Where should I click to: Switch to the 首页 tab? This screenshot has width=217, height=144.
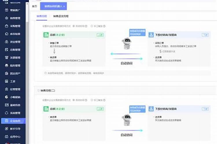[x=35, y=6]
